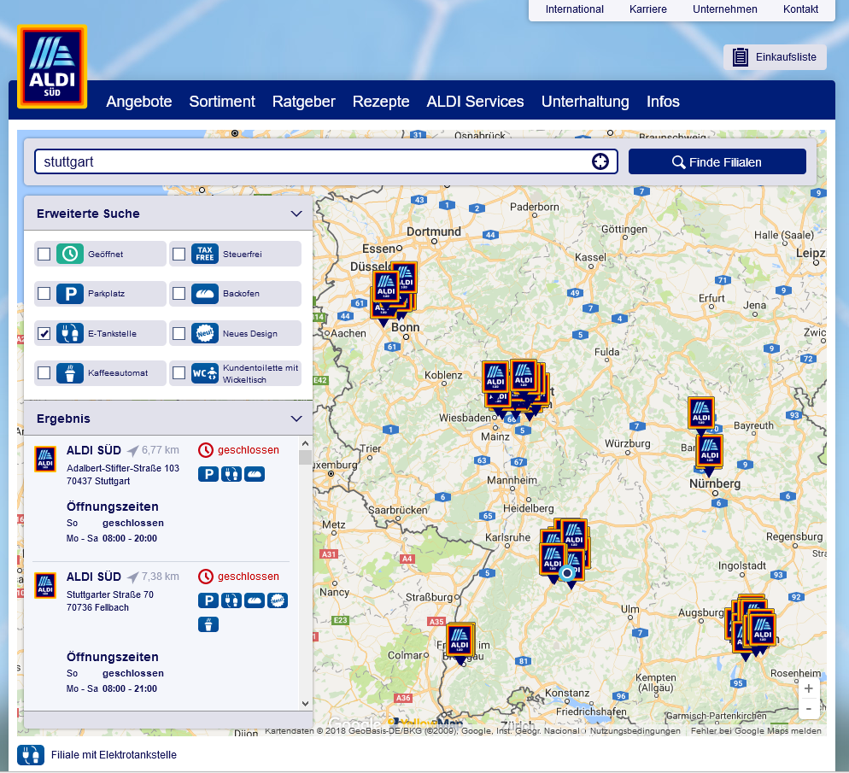
Task: Click the ALDI logo of Fellbach result
Action: tap(45, 586)
